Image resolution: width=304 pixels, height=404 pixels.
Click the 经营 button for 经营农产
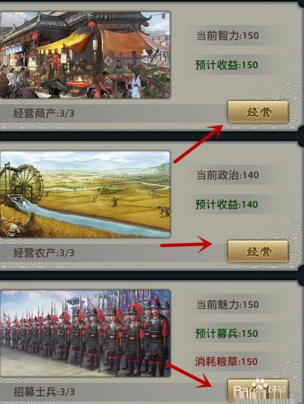pos(258,251)
